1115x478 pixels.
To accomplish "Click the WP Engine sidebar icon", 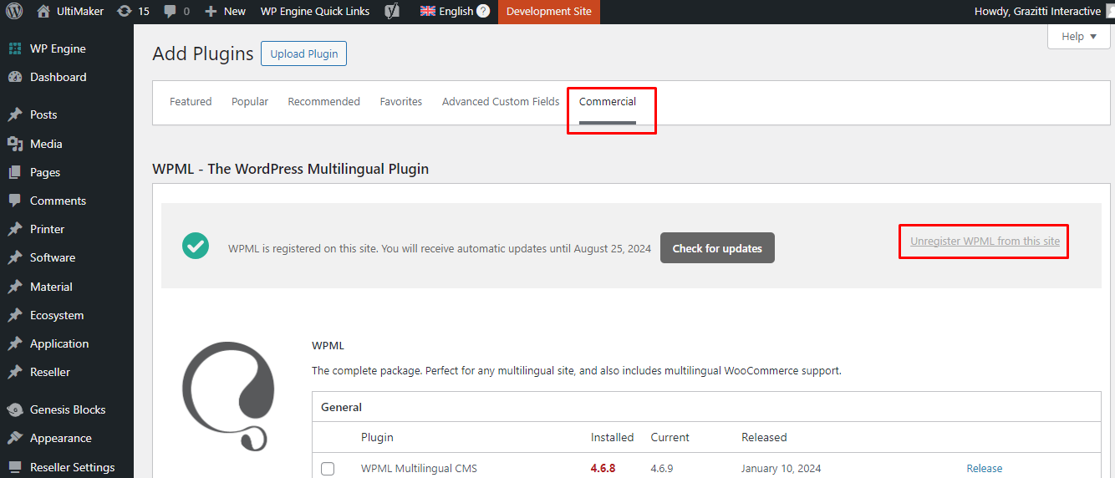I will coord(15,48).
